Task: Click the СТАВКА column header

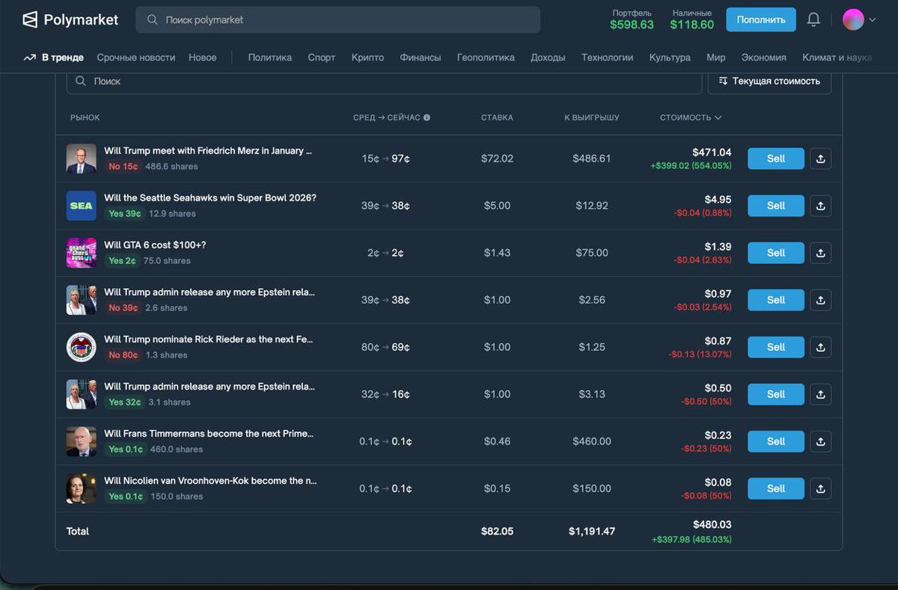Action: click(497, 117)
